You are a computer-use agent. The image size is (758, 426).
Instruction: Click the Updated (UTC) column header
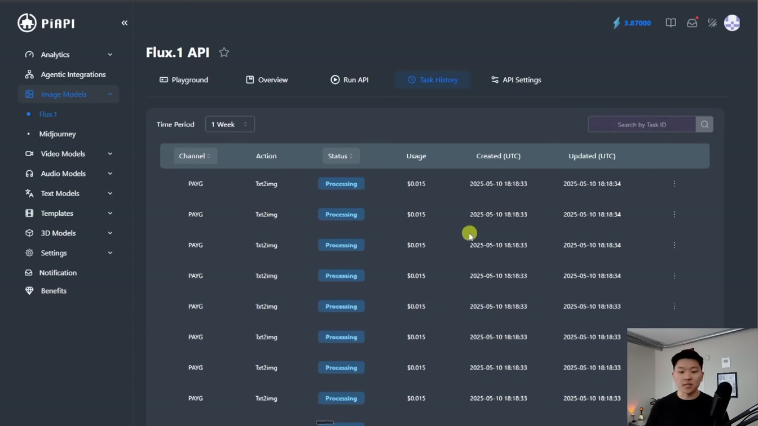592,156
